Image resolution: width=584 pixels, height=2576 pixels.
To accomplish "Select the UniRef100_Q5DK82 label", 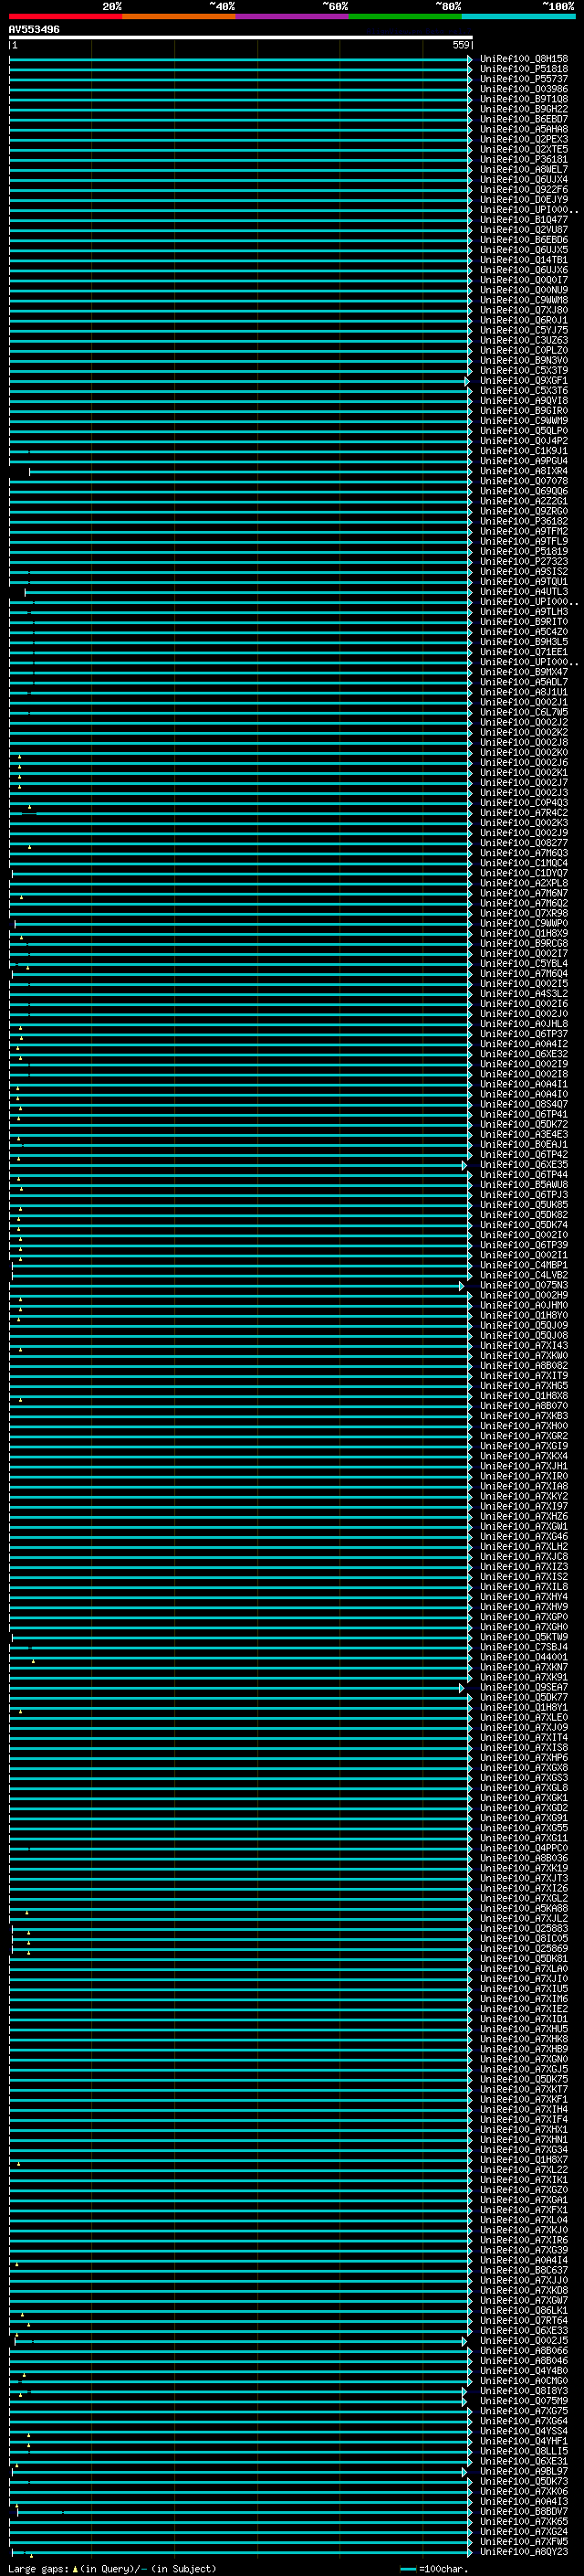I will tap(523, 1215).
